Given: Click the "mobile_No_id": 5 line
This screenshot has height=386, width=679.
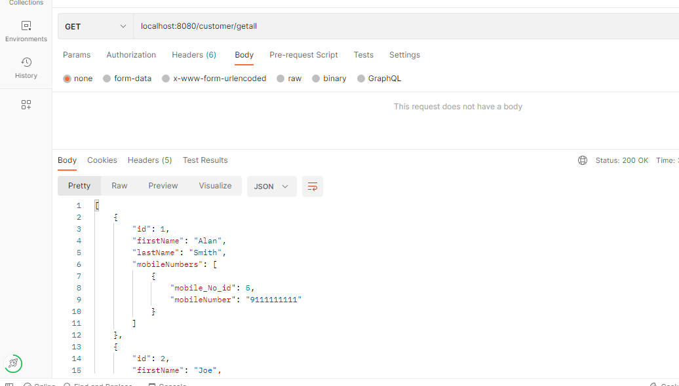Looking at the screenshot, I should coord(212,288).
